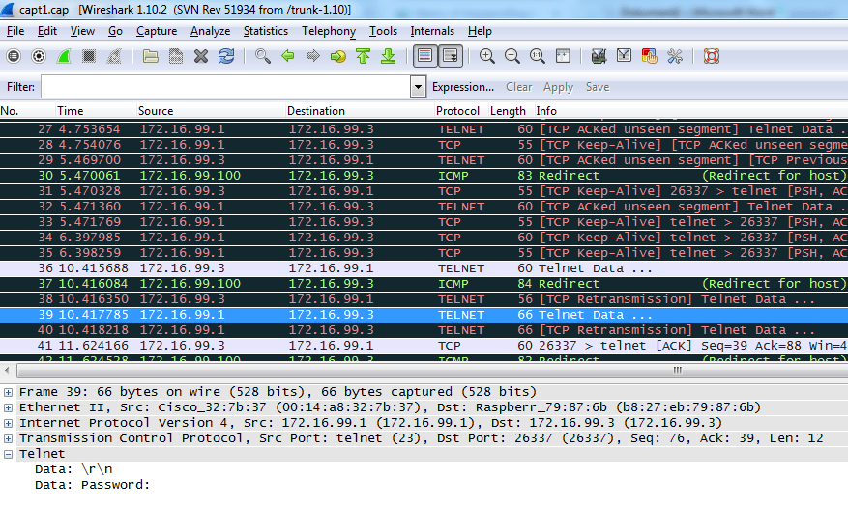848x532 pixels.
Task: Expand the Frame 39 tree node
Action: 8,392
